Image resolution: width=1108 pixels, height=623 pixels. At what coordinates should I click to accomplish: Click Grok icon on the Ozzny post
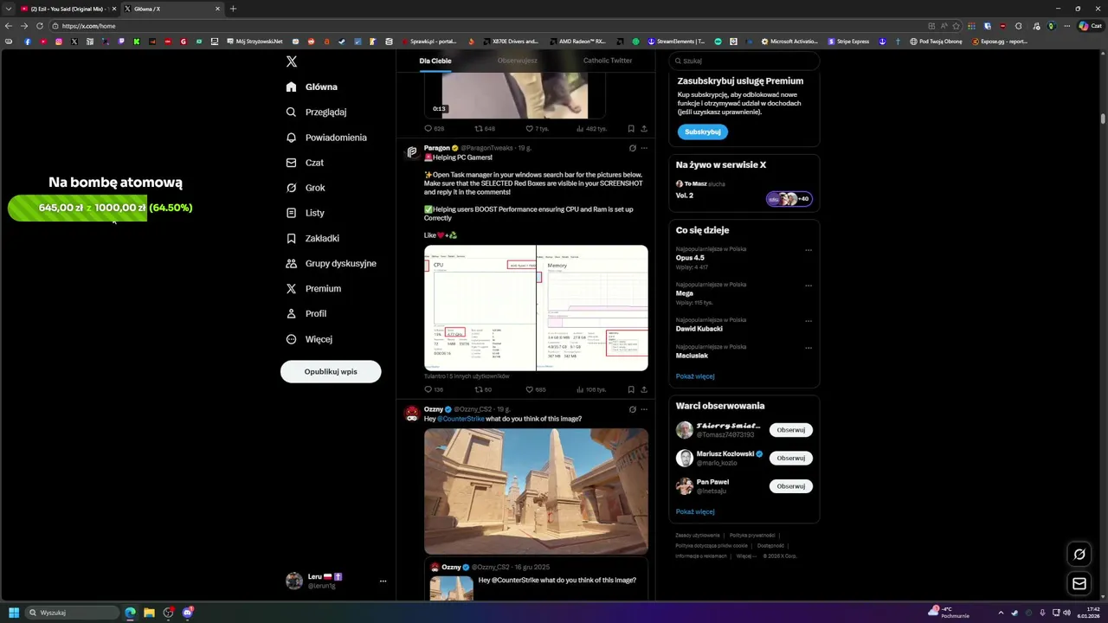click(632, 409)
